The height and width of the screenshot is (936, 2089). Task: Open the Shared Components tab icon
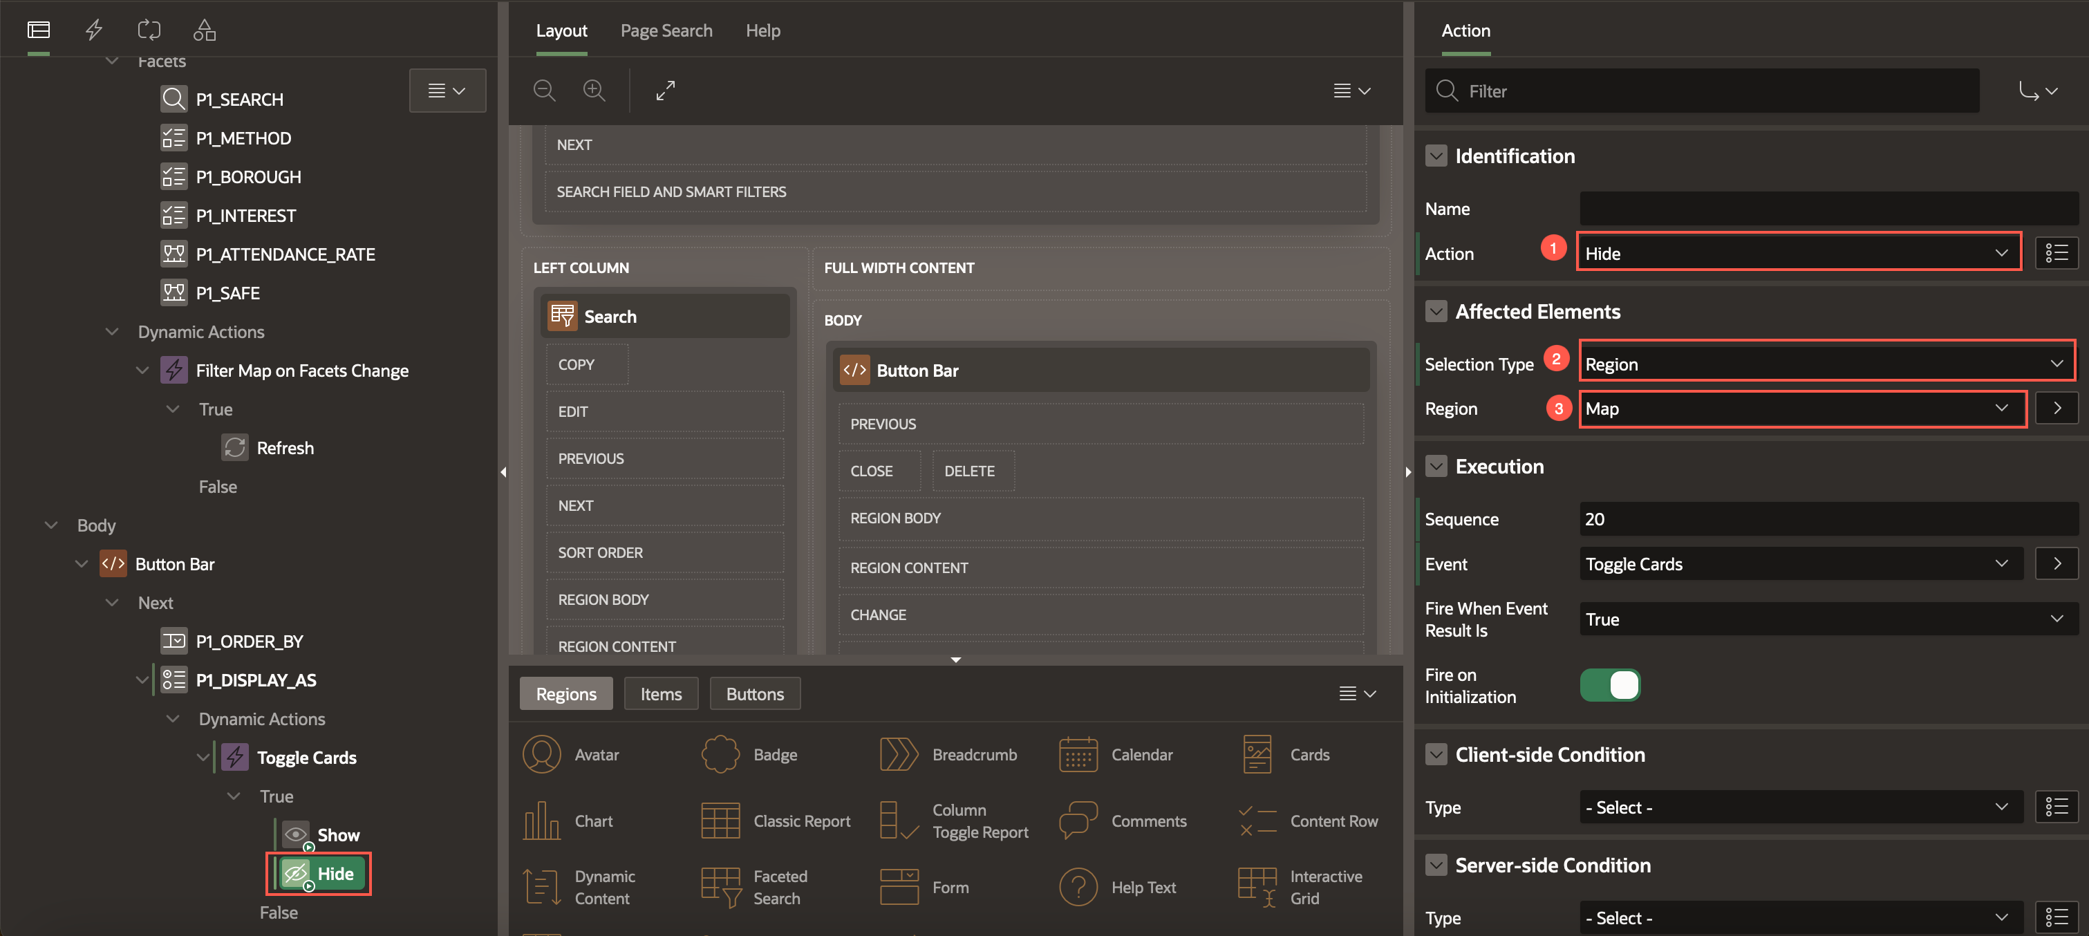(x=205, y=30)
